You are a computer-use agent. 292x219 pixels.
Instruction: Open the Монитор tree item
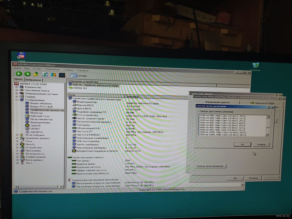(36, 113)
